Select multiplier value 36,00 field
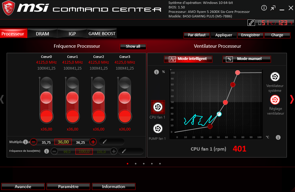 pos(63,142)
